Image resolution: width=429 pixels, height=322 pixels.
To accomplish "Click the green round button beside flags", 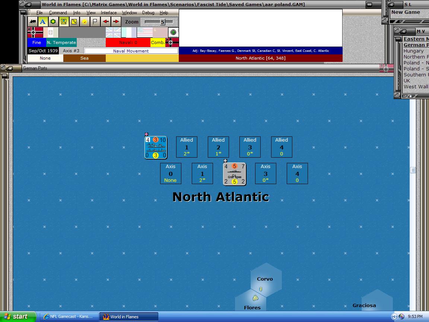I will [173, 32].
